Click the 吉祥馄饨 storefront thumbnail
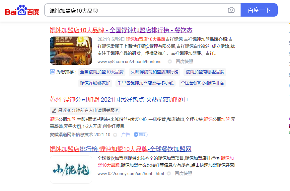290x191 pixels. (71, 51)
